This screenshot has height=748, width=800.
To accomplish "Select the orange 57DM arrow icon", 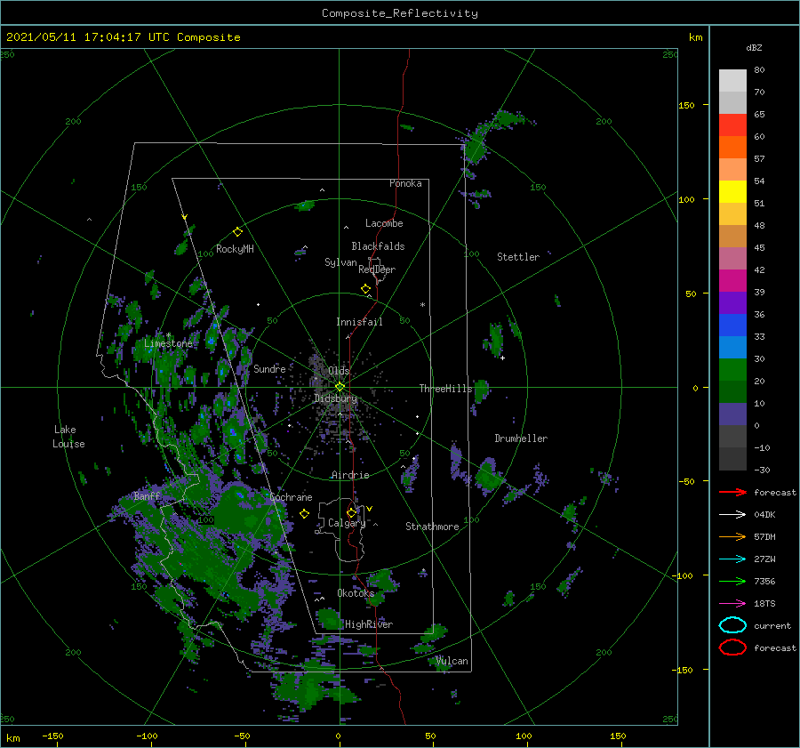I will 732,536.
